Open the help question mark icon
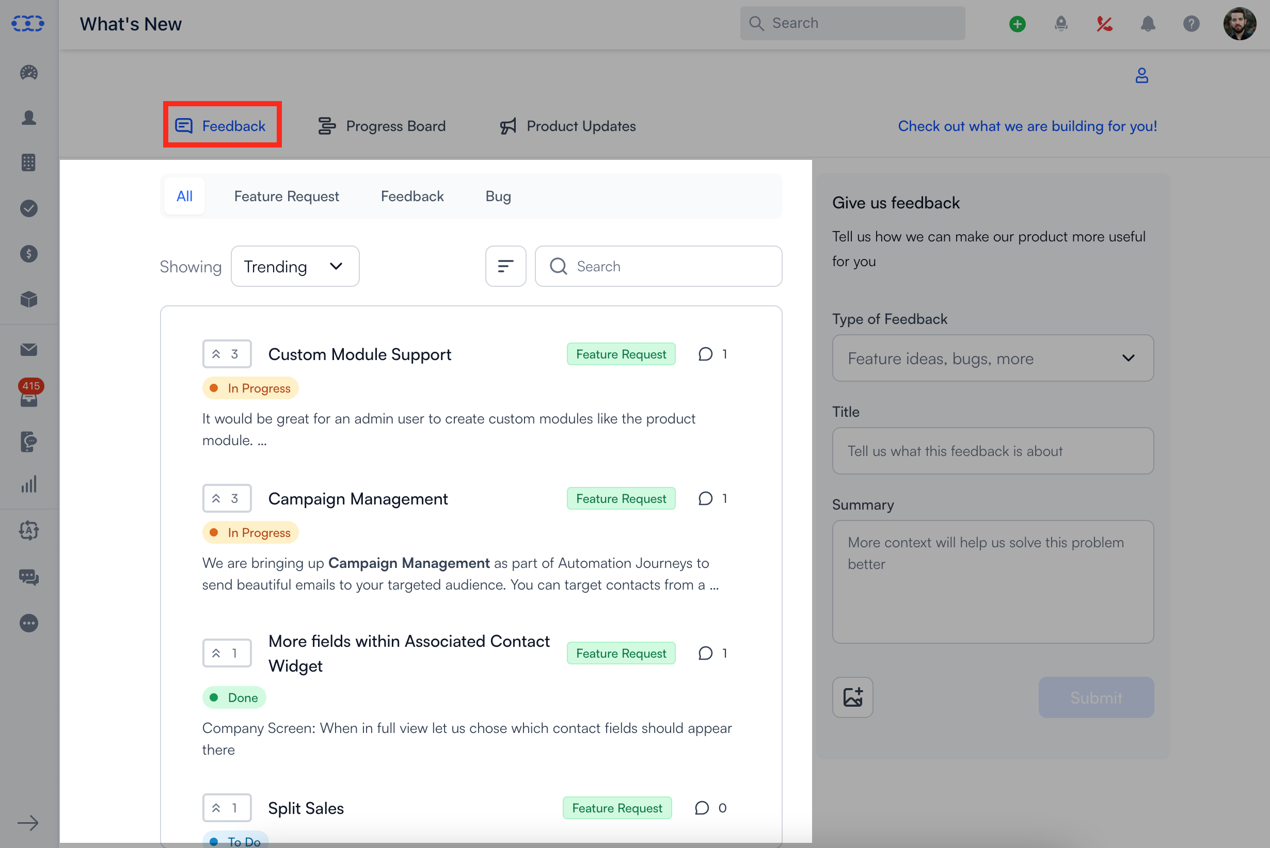The image size is (1270, 848). [1191, 24]
